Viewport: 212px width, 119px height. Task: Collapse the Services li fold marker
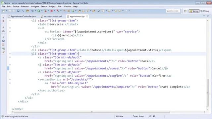click(10, 20)
